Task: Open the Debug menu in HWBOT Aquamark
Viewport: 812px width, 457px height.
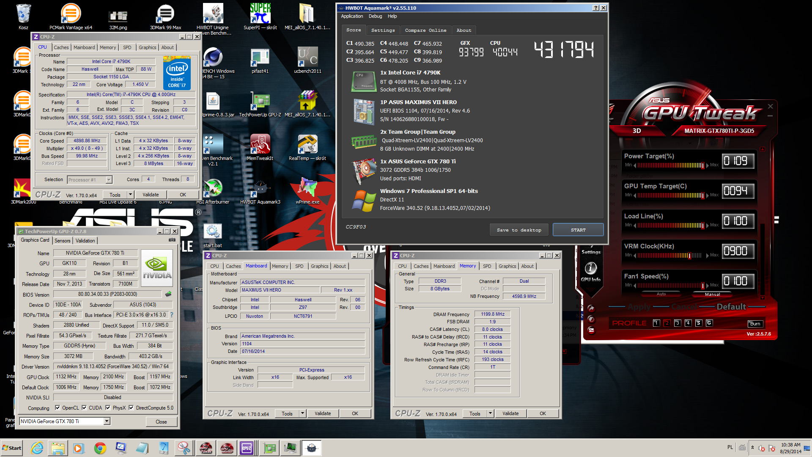Action: (x=375, y=16)
